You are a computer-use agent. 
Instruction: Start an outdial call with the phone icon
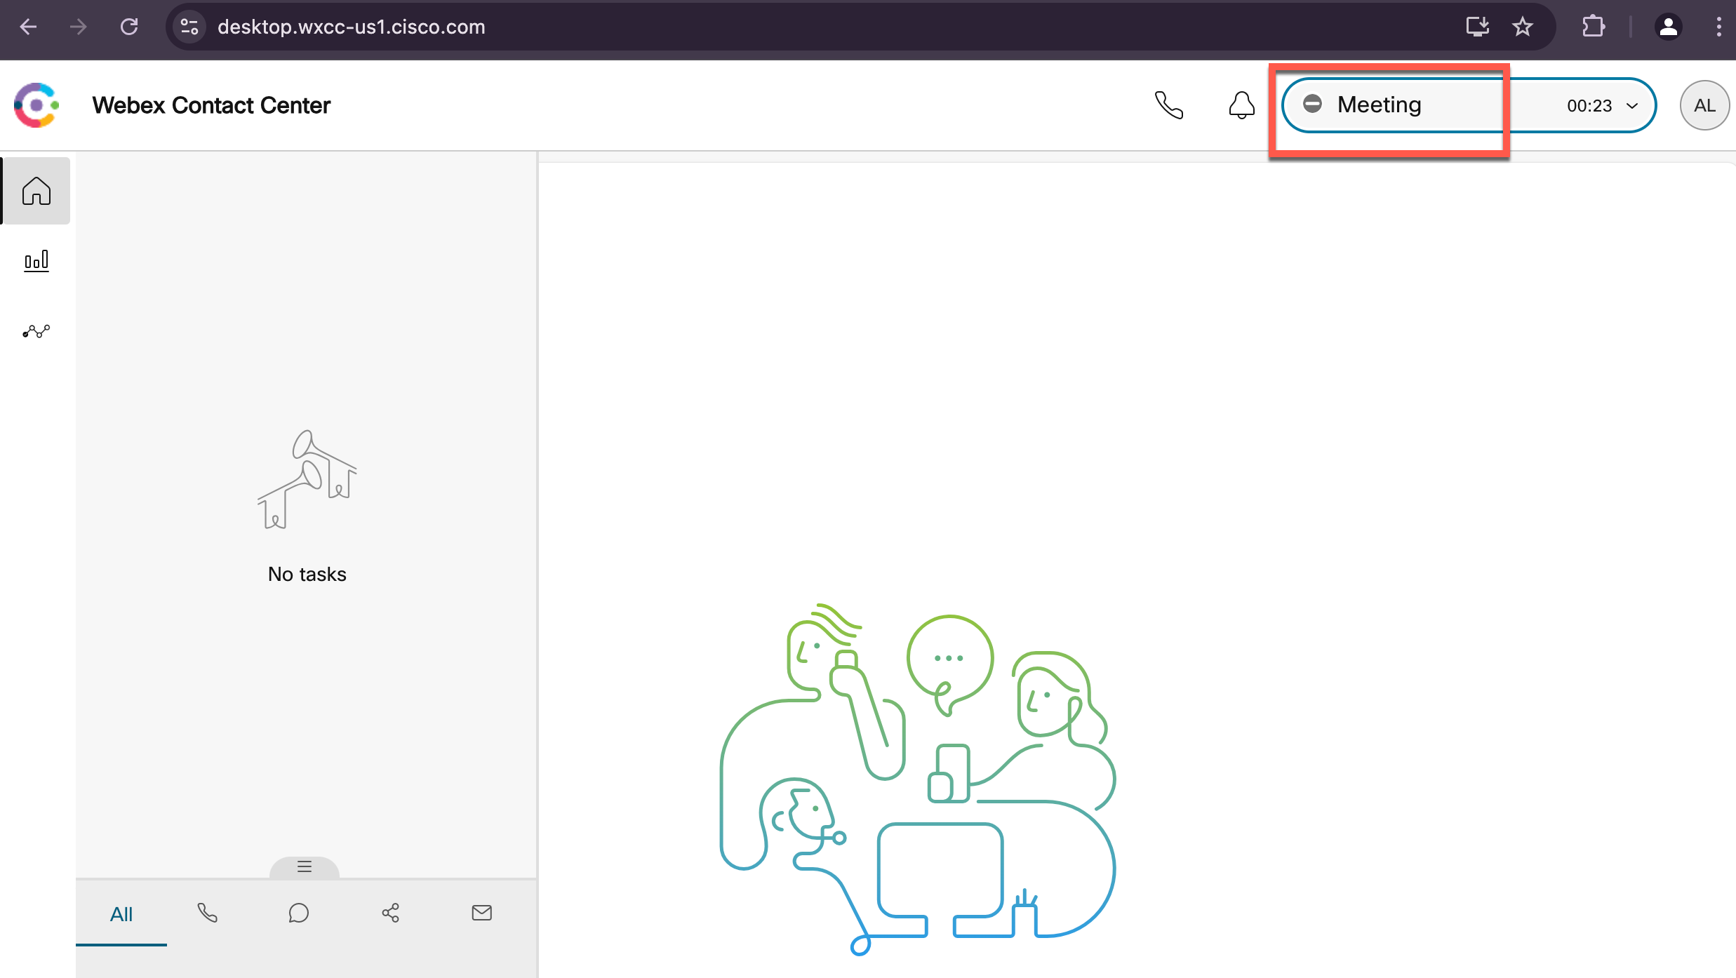pos(1169,105)
